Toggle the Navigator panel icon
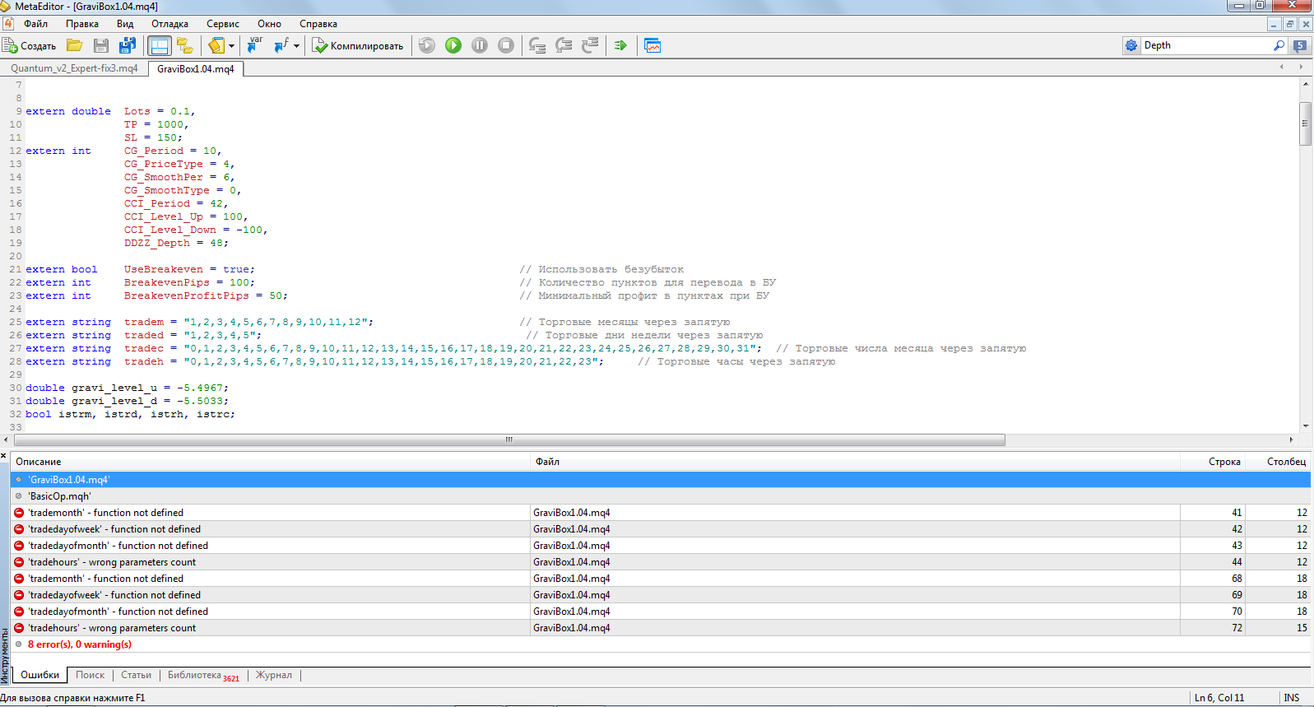 pos(185,45)
